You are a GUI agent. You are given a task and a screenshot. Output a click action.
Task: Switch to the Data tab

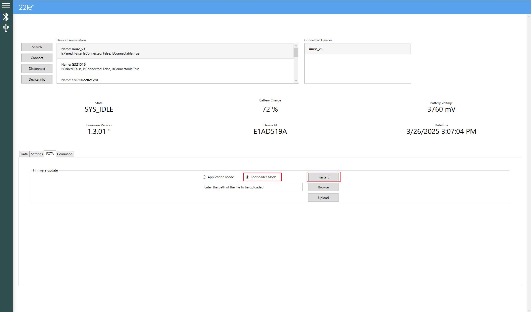click(x=24, y=154)
